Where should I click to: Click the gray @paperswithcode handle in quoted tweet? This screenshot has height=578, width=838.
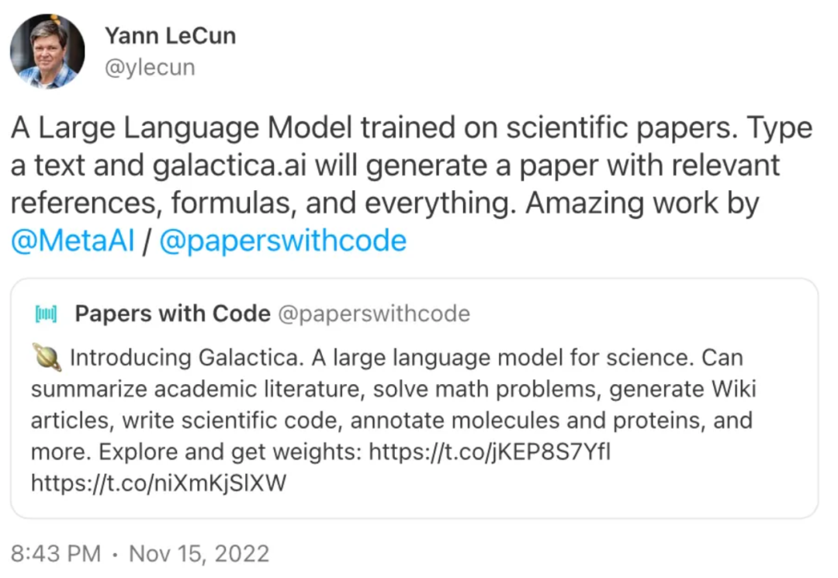point(373,314)
